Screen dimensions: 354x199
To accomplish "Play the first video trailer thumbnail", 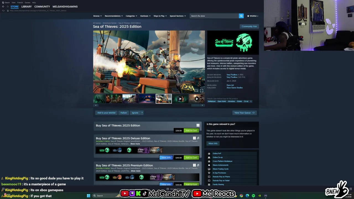I will click(180, 99).
